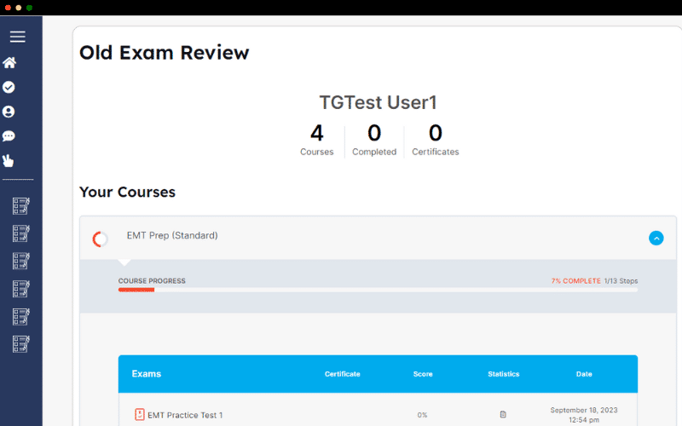This screenshot has width=682, height=426.
Task: Click the quiz icon beside EMT Practice Test 1
Action: 139,414
